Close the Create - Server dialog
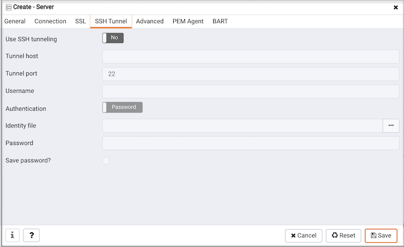The height and width of the screenshot is (247, 404). coord(396,8)
